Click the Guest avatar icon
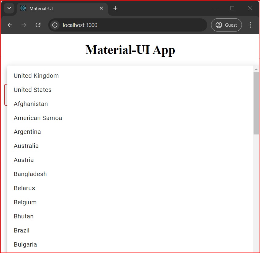This screenshot has height=253, width=260. click(x=219, y=25)
